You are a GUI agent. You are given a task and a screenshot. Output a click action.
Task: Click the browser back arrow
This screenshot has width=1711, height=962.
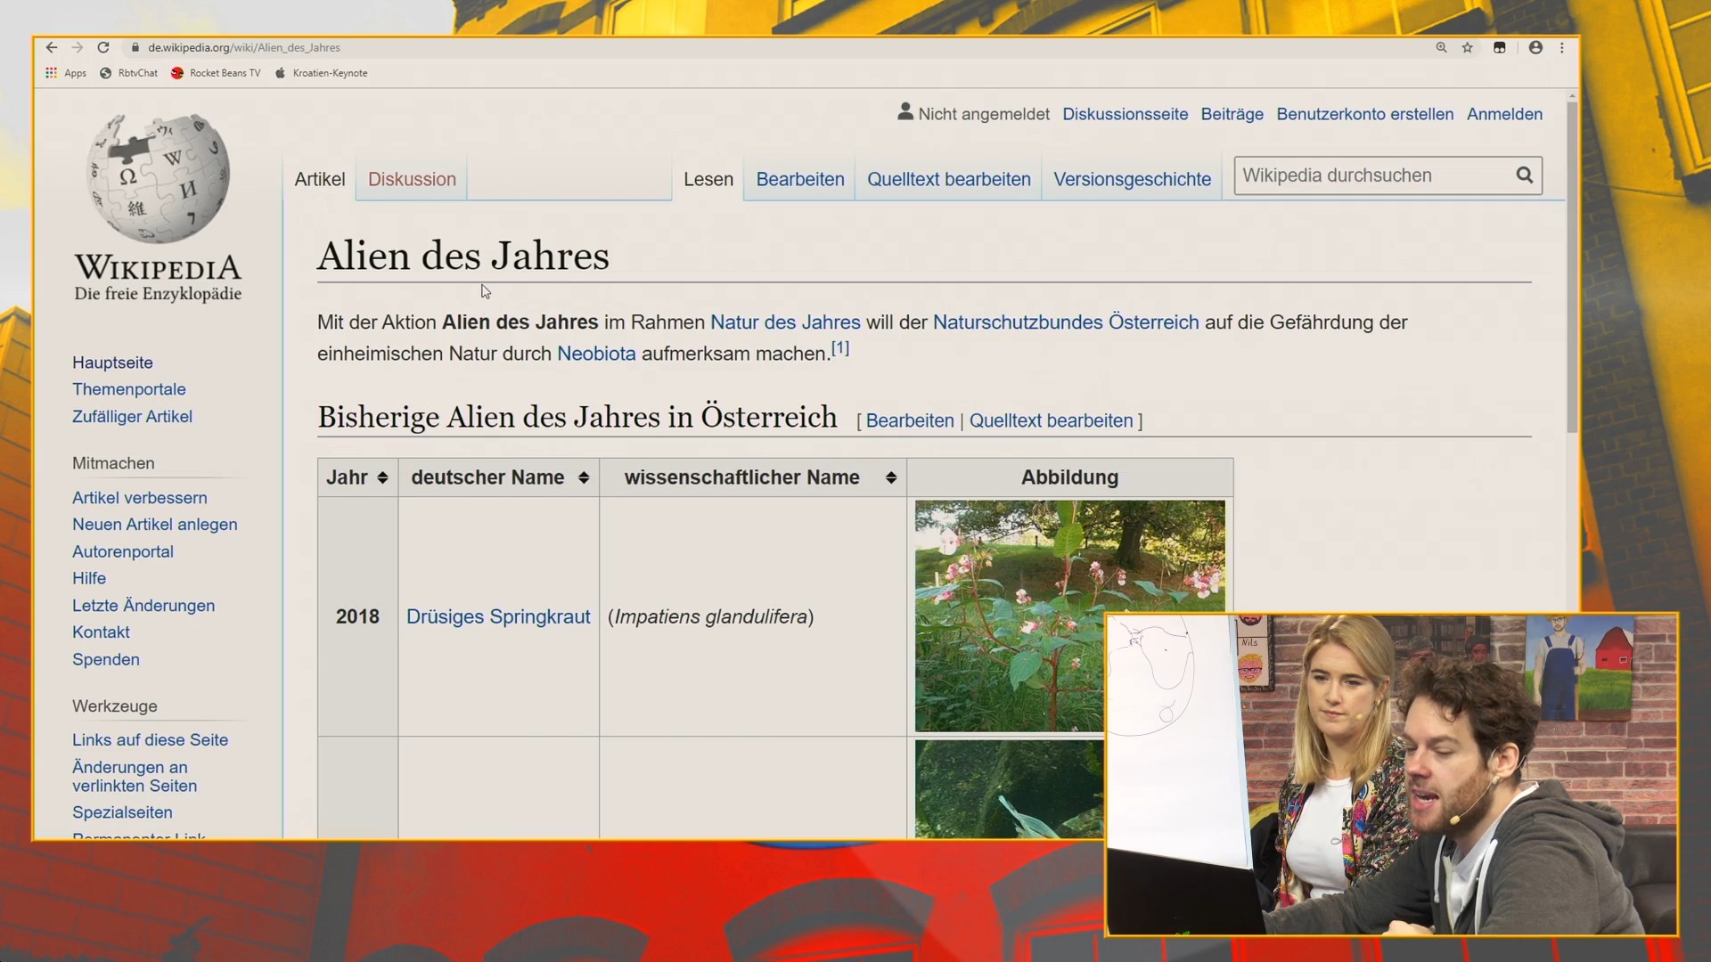pos(52,47)
